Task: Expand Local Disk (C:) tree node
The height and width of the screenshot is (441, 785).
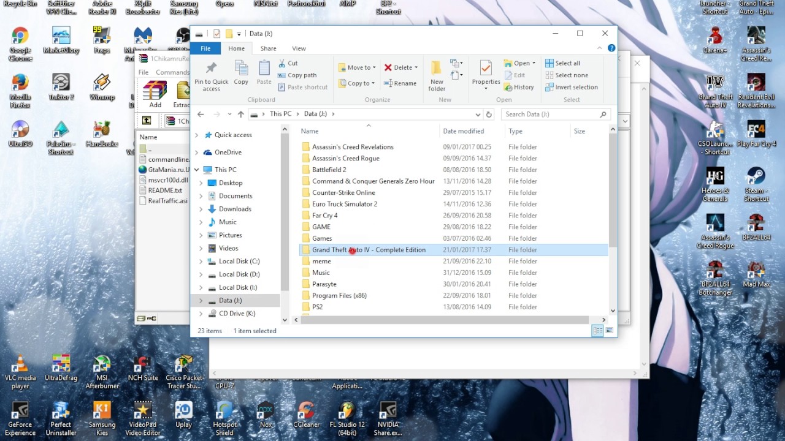Action: tap(201, 262)
